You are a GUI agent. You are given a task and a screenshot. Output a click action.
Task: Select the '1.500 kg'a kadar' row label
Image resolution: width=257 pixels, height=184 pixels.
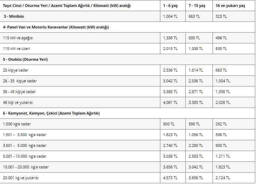[x=17, y=124]
